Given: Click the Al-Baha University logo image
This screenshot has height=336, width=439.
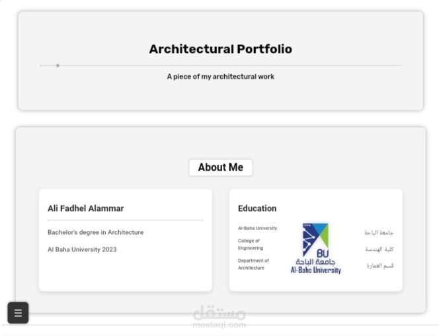Looking at the screenshot, I should click(x=316, y=248).
